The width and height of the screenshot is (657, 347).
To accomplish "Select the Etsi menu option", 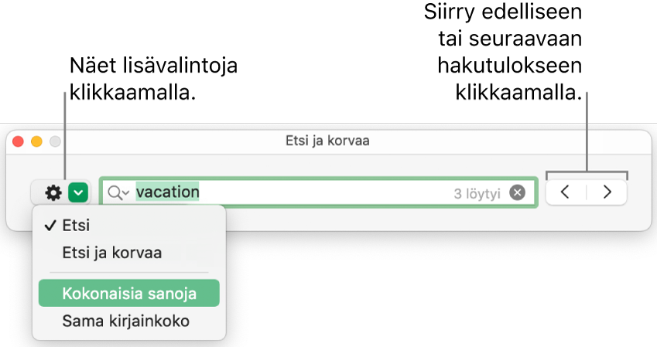I will point(76,226).
